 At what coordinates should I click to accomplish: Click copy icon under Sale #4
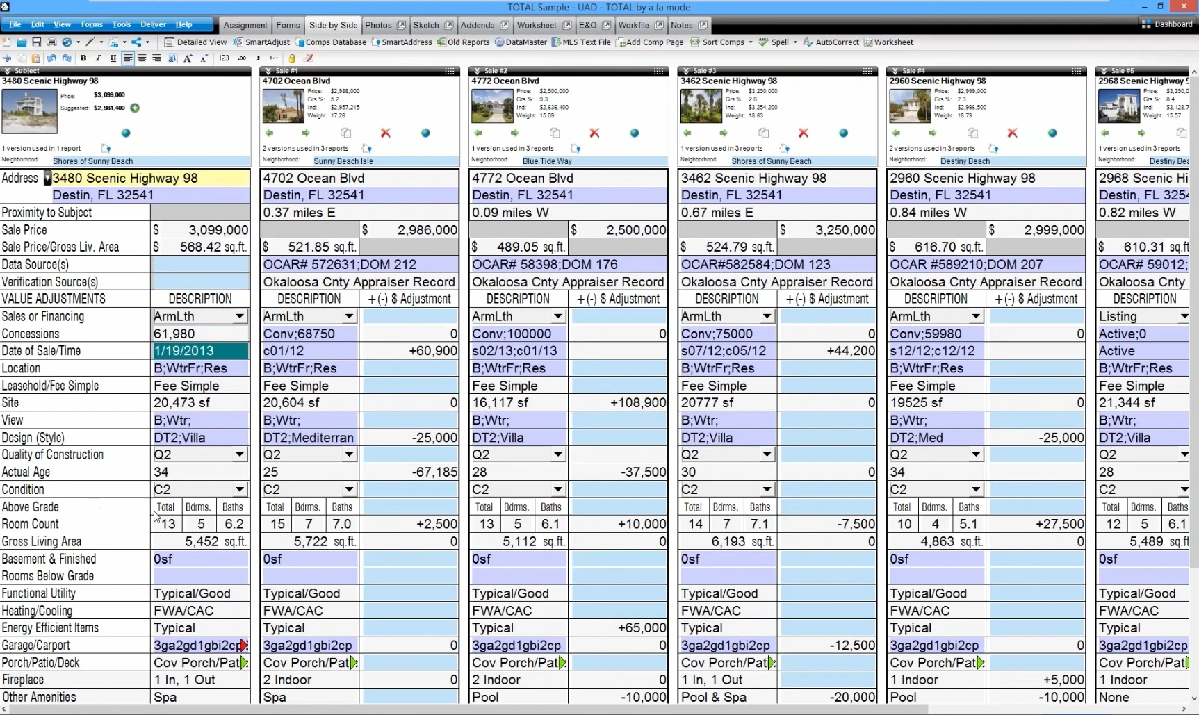tap(972, 133)
